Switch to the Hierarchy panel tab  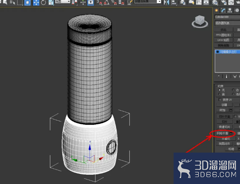230,10
